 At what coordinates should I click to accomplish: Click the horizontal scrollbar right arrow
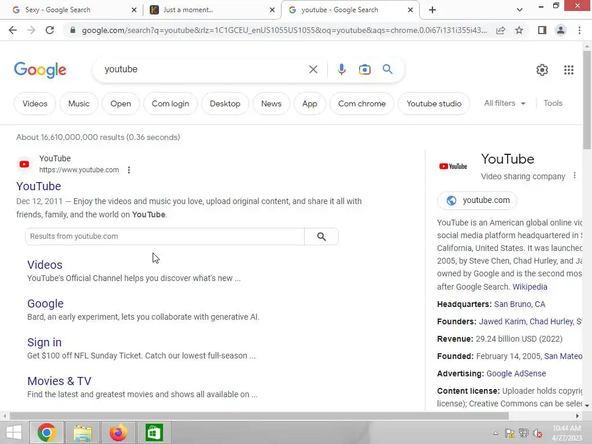578,416
